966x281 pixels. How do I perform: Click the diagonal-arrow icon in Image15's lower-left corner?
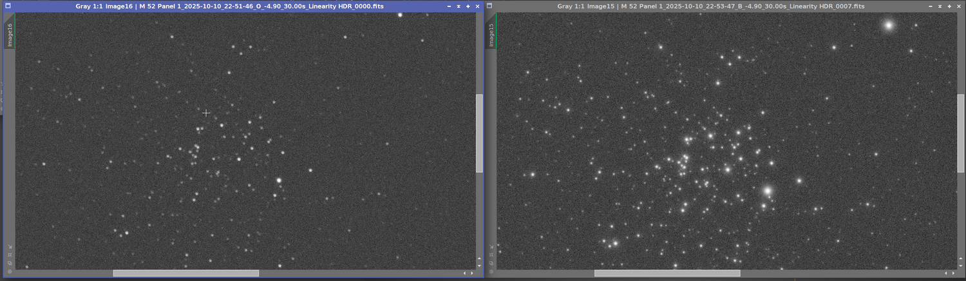491,246
